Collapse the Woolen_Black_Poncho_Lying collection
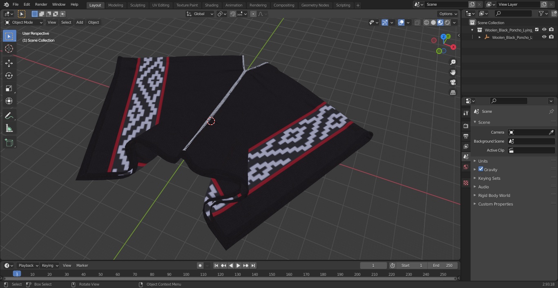Viewport: 558px width, 288px height. [472, 30]
